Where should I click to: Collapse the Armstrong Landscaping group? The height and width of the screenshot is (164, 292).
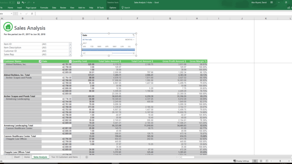[x=5, y=99]
